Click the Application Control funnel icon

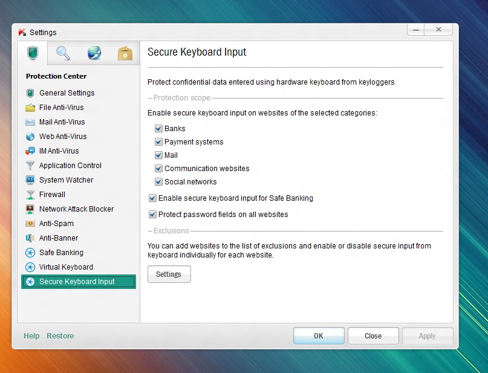click(x=30, y=166)
